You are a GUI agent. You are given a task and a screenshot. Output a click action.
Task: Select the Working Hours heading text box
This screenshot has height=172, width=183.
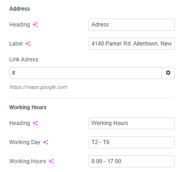(131, 123)
